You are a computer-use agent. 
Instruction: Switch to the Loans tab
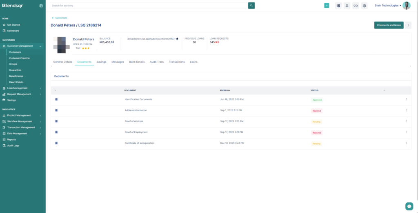[x=194, y=61]
